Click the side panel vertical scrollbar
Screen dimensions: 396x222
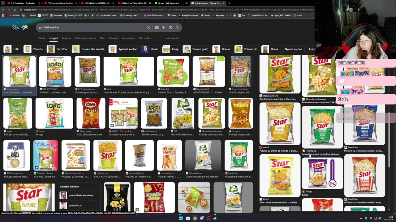389,140
